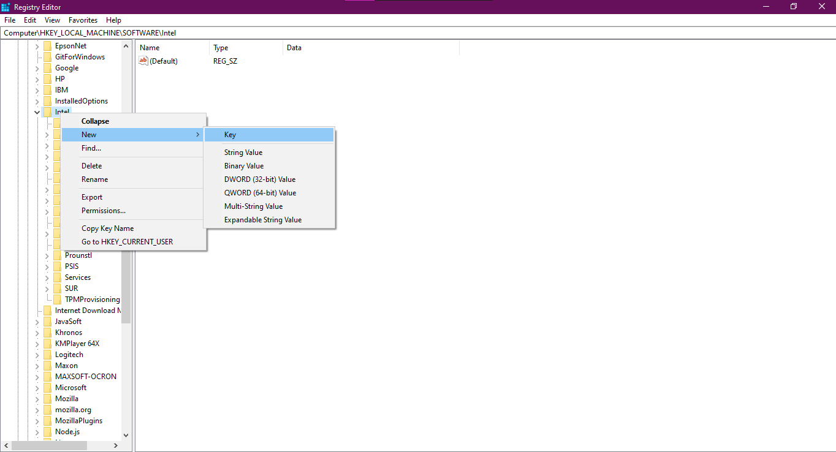Viewport: 836px width, 452px height.
Task: Expand the Khronos key
Action: tap(37, 332)
